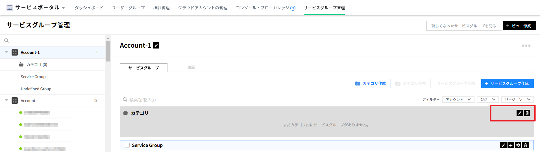Click the sidebar search magnifier icon

pyautogui.click(x=6, y=41)
